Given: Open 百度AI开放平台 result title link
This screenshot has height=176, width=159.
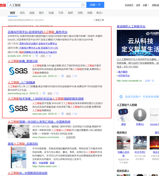Looking at the screenshot, I should pos(38,32).
